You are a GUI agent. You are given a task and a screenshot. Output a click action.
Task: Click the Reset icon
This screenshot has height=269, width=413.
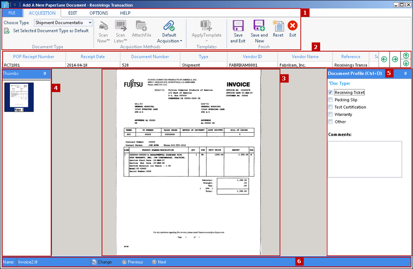[278, 26]
